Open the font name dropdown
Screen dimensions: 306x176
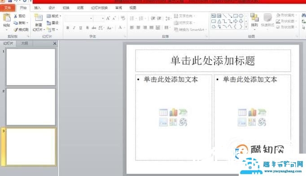pos(91,18)
